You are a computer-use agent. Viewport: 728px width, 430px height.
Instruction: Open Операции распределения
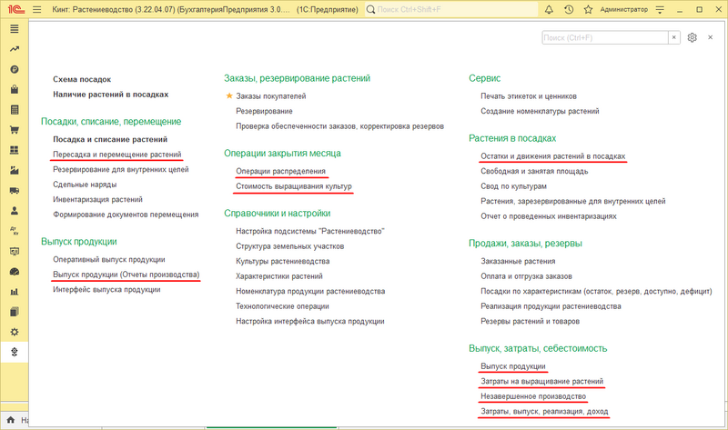(280, 171)
